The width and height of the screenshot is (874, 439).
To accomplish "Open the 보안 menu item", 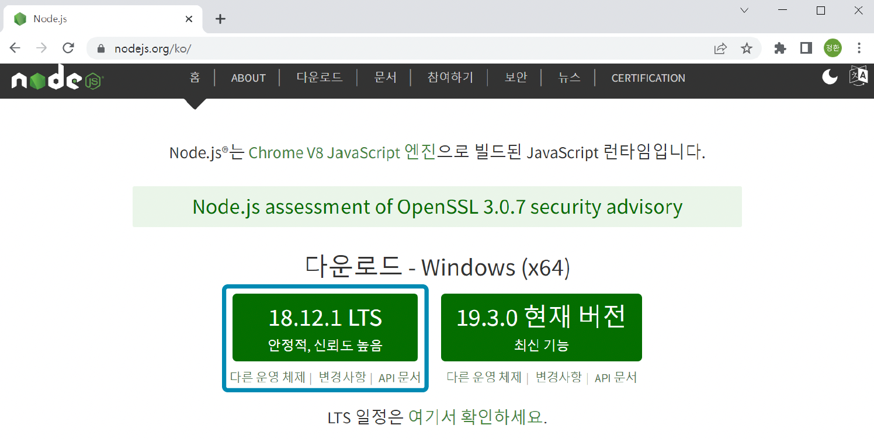I will [516, 78].
